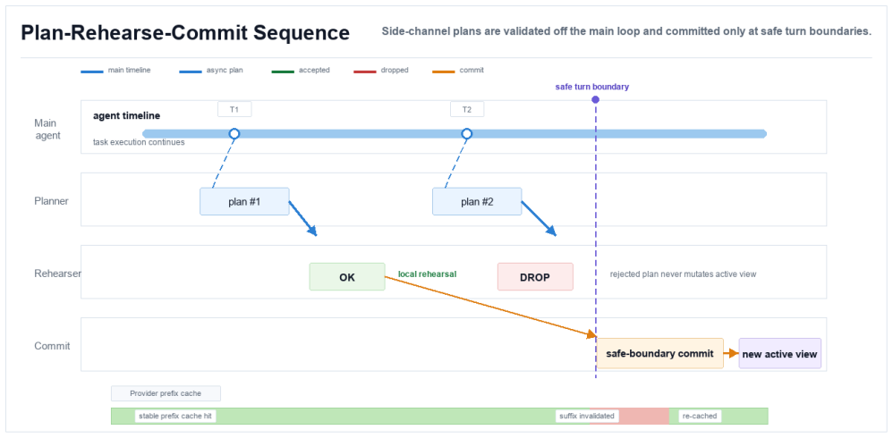Click the suffix invalidated label
Image resolution: width=893 pixels, height=438 pixels.
point(587,416)
